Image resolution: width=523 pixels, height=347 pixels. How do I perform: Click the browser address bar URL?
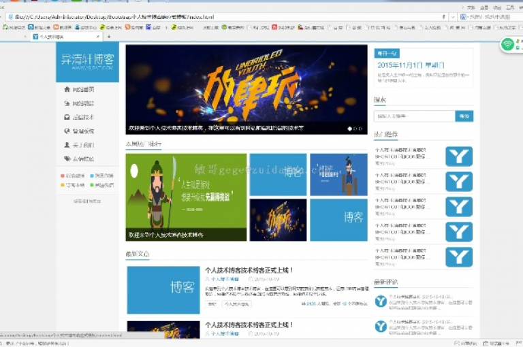click(114, 16)
